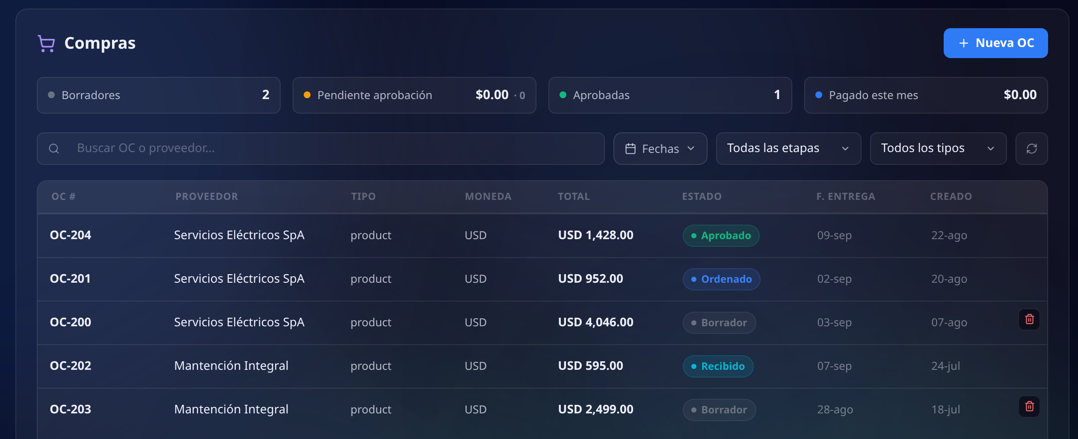
Task: Click the magnifier icon in the search field
Action: click(x=54, y=149)
